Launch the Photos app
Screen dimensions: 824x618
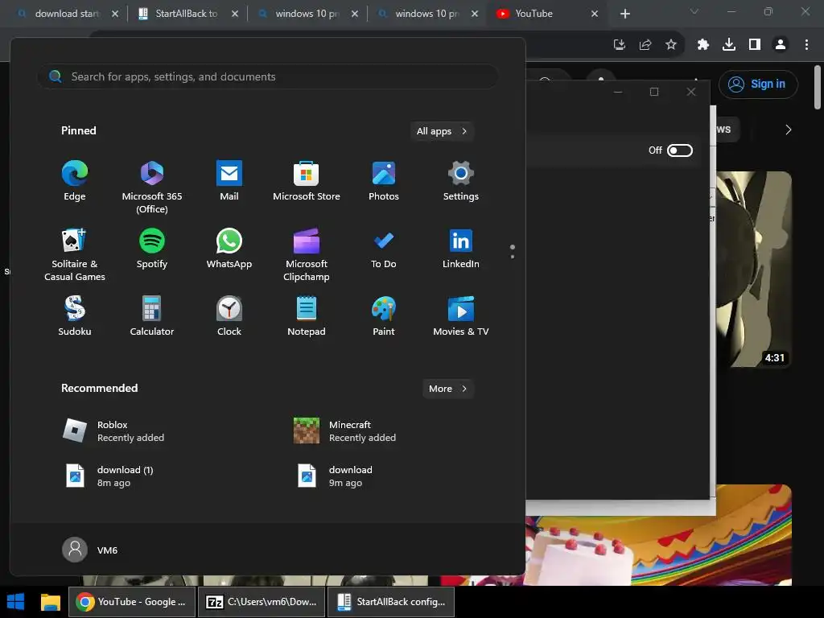[384, 181]
